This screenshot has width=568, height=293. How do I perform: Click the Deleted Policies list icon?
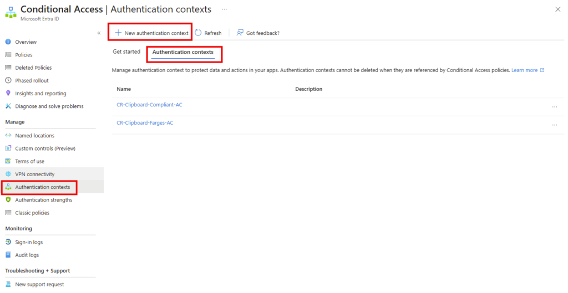point(8,68)
